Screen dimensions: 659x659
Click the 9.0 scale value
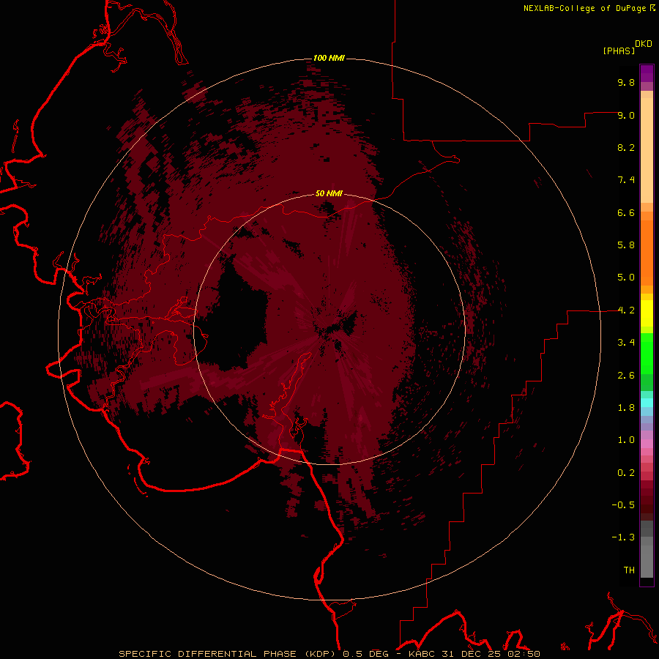(626, 115)
